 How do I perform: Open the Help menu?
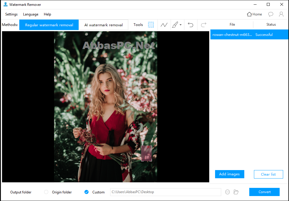47,14
